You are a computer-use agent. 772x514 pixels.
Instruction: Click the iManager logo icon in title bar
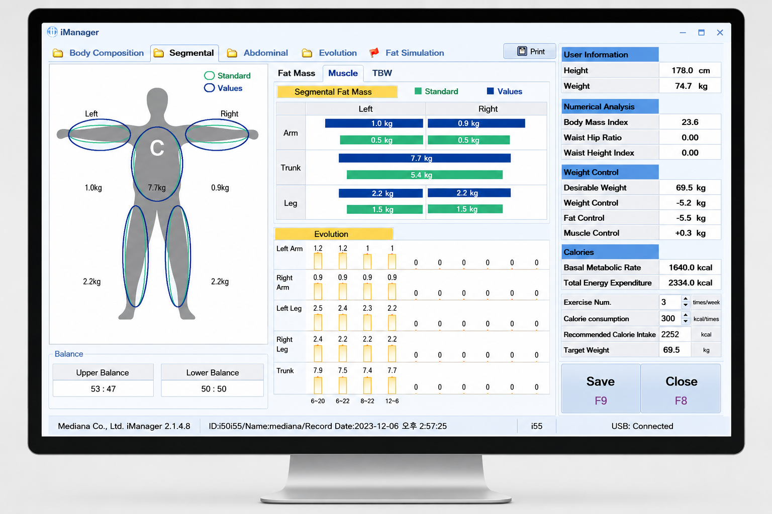(x=52, y=32)
